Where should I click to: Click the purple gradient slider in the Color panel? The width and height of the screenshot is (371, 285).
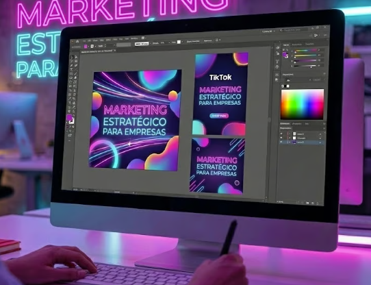(x=305, y=61)
